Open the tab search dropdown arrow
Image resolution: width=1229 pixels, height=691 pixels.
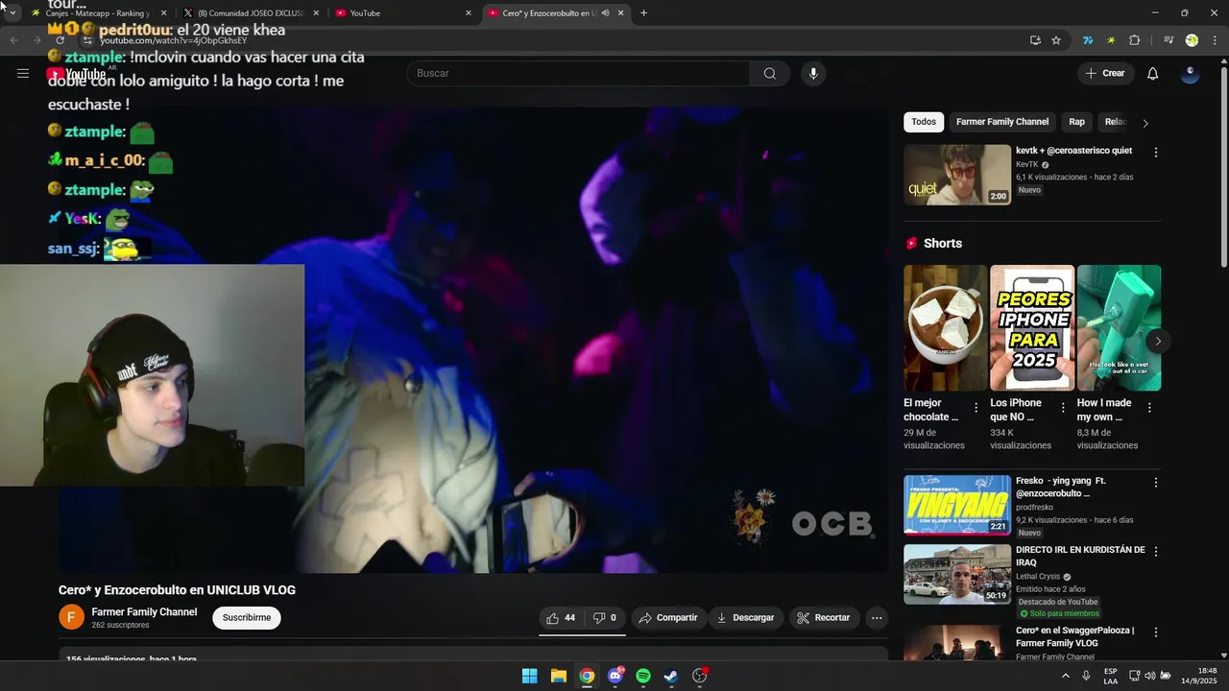pos(12,12)
